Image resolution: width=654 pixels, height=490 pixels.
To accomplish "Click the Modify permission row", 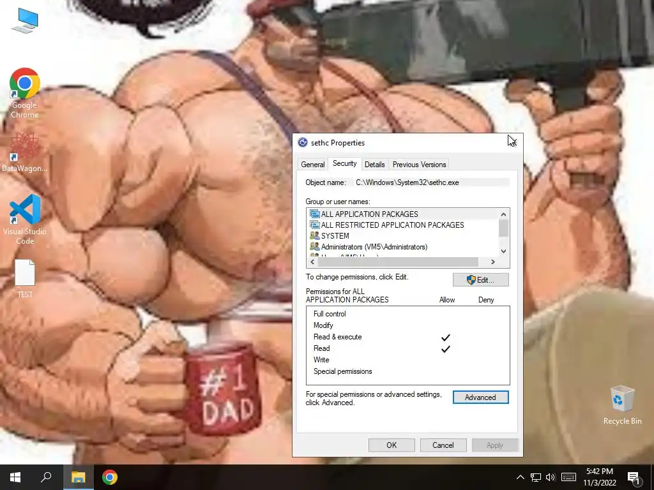I will [407, 325].
